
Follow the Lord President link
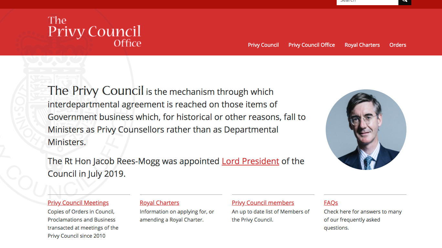pyautogui.click(x=250, y=161)
